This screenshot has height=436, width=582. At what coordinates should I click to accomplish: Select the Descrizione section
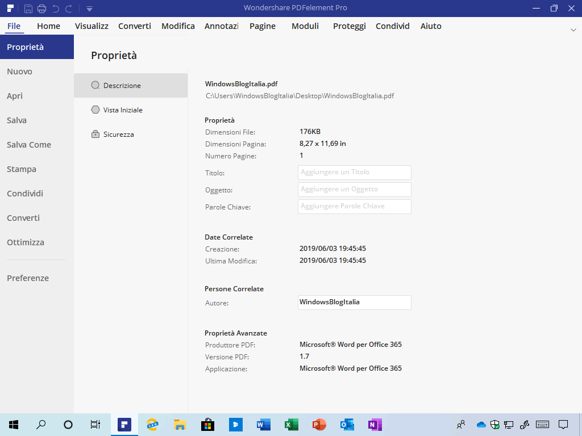[131, 86]
